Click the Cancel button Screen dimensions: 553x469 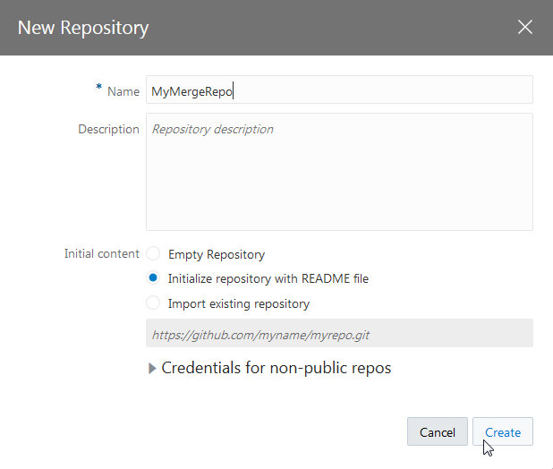pos(437,432)
